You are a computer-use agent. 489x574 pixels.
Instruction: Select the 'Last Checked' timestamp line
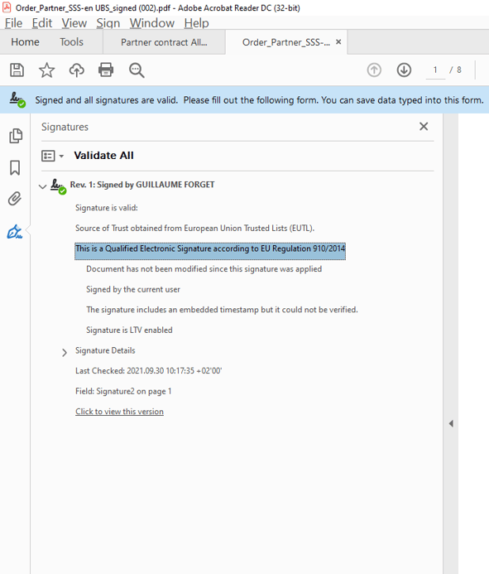coord(148,370)
